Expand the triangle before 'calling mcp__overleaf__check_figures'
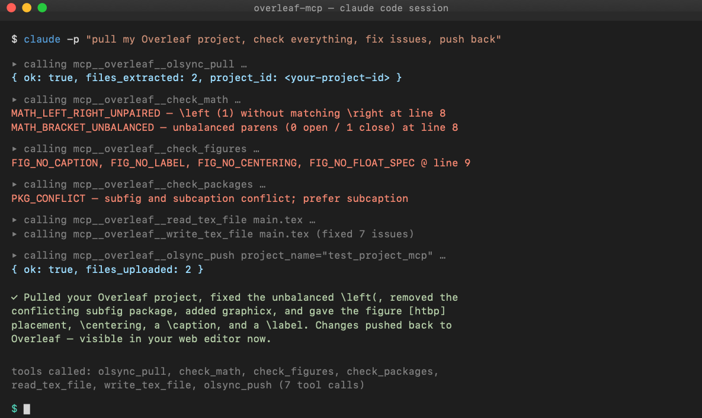The height and width of the screenshot is (418, 702). pos(14,149)
